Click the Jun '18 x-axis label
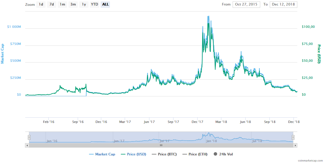 pyautogui.click(x=245, y=122)
